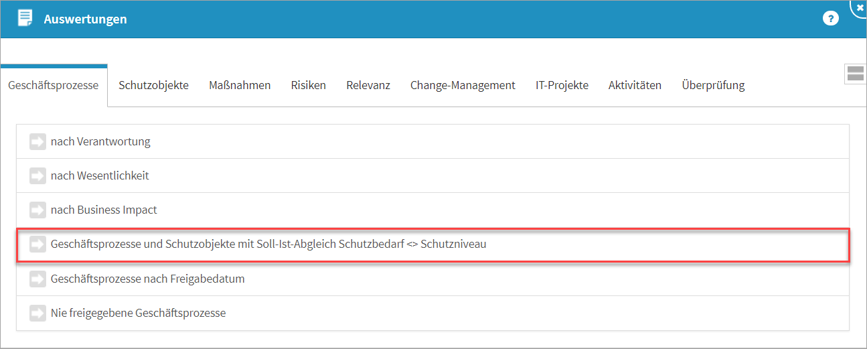
Task: Click arrow icon beside Soll-Ist-Abgleich report
Action: click(37, 245)
